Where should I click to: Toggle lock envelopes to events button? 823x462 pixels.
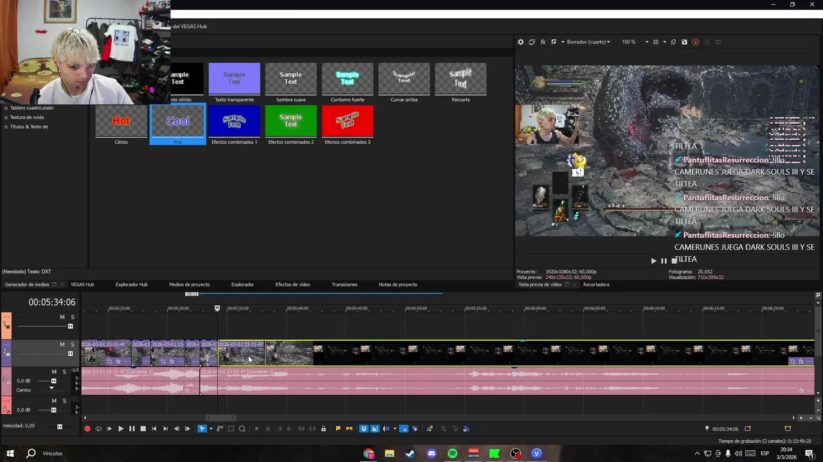(x=403, y=429)
